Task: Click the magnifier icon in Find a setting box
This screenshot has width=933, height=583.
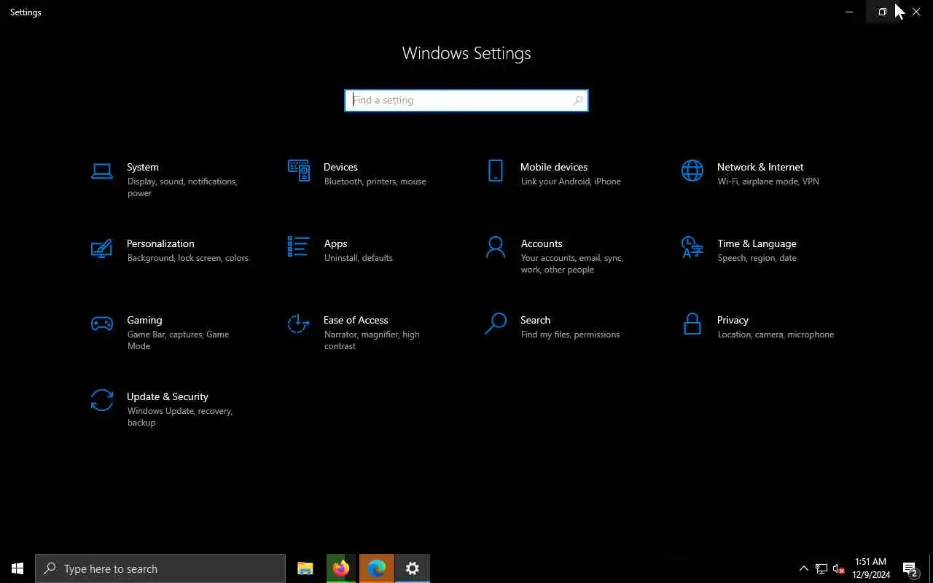Action: [x=578, y=101]
